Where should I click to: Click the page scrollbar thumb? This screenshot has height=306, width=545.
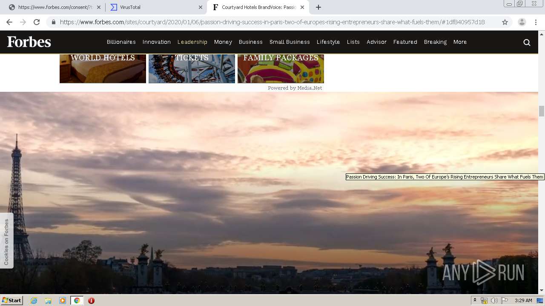pos(542,111)
